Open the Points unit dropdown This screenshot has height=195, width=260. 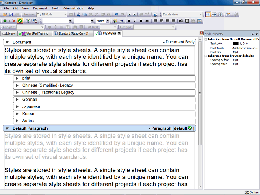tap(108, 21)
